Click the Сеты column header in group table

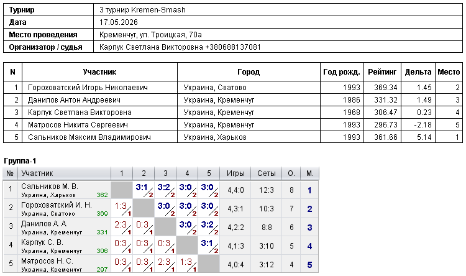coord(267,173)
